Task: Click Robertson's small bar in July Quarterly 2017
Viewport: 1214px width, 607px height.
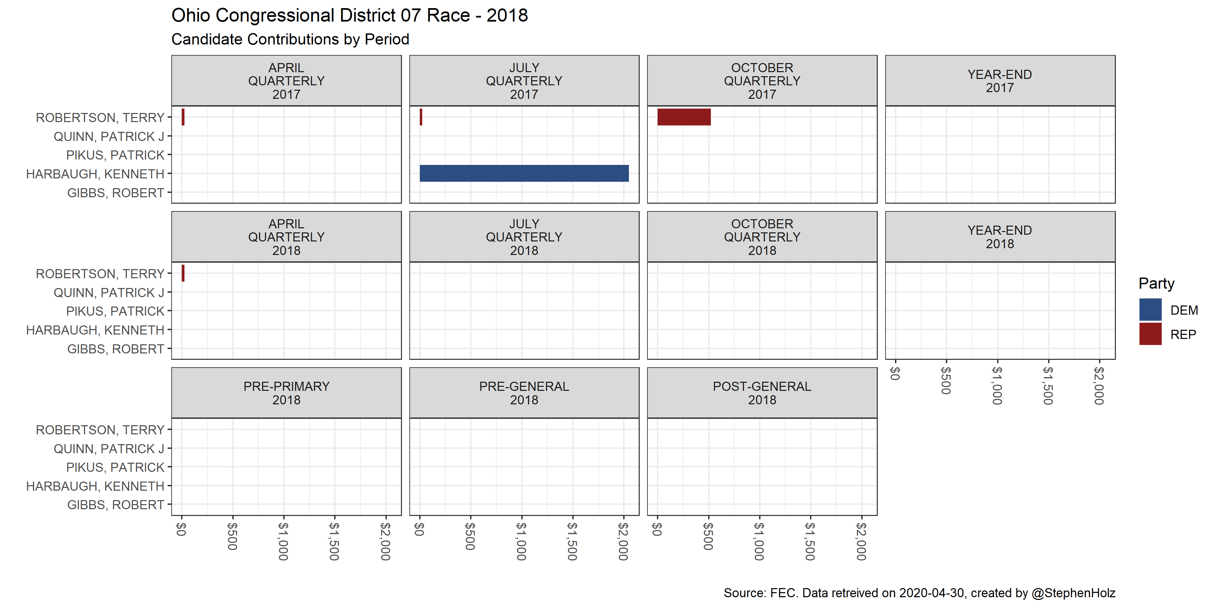Action: pyautogui.click(x=421, y=117)
